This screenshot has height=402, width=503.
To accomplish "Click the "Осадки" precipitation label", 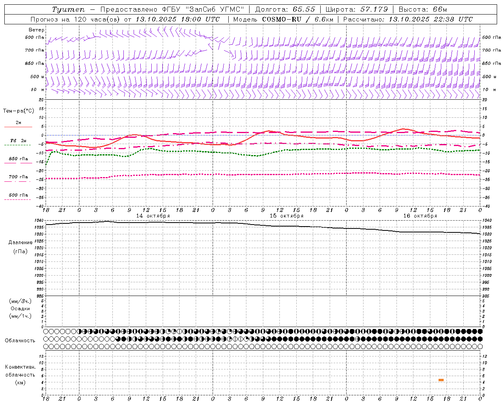I will tap(20, 309).
